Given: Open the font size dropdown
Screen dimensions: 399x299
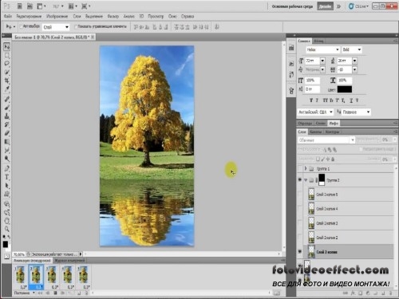Looking at the screenshot, I should pyautogui.click(x=322, y=61).
